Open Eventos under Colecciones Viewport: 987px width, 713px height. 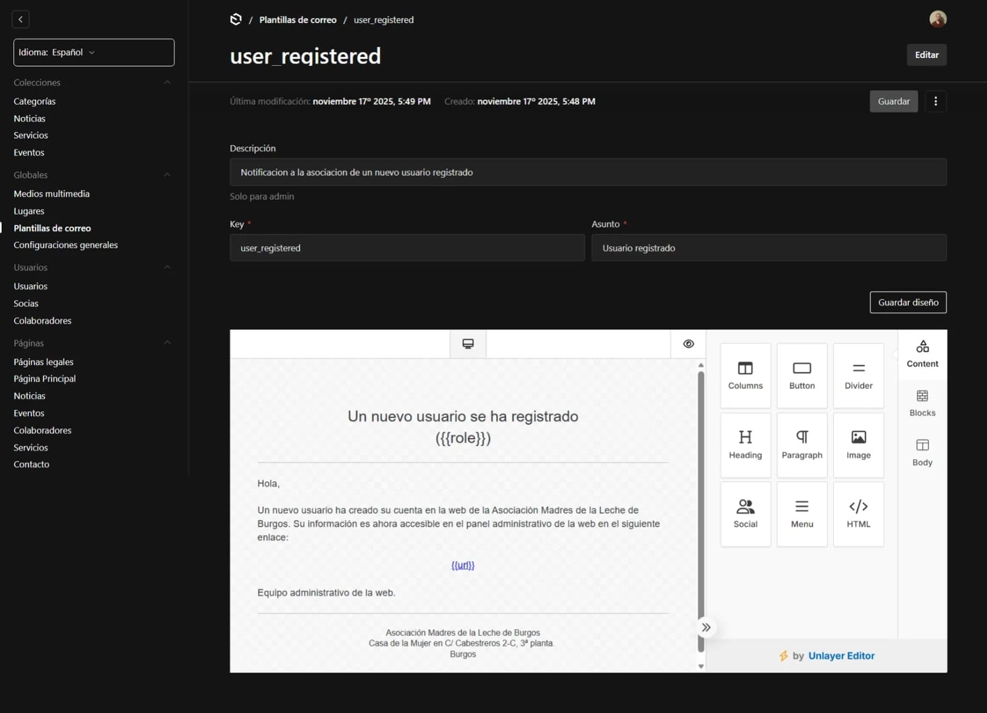(29, 152)
